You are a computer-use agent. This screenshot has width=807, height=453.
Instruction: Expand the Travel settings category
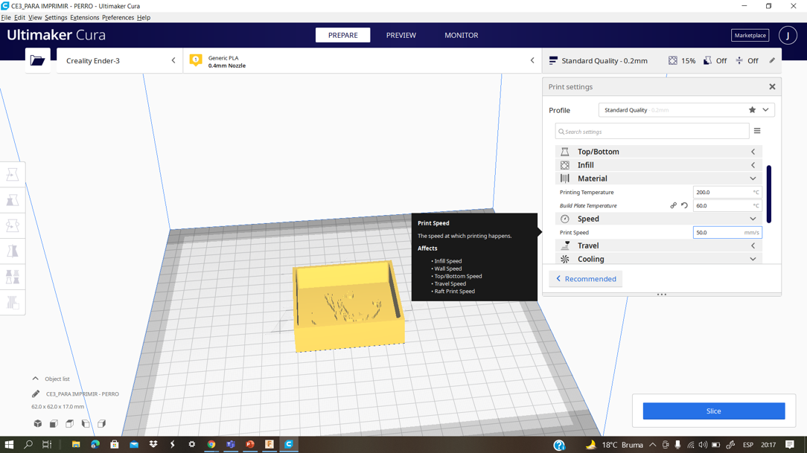tap(658, 245)
